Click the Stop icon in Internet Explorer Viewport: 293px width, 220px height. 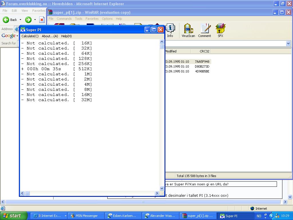(x=42, y=20)
